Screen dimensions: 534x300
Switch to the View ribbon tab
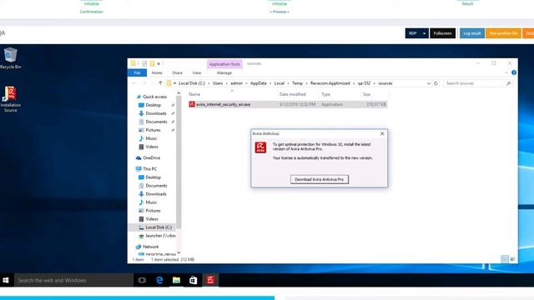point(197,72)
